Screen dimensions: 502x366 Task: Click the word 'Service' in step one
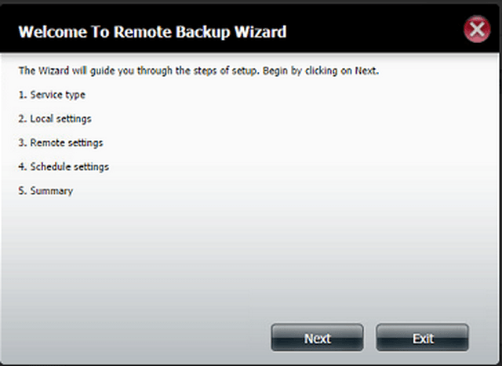pyautogui.click(x=42, y=95)
